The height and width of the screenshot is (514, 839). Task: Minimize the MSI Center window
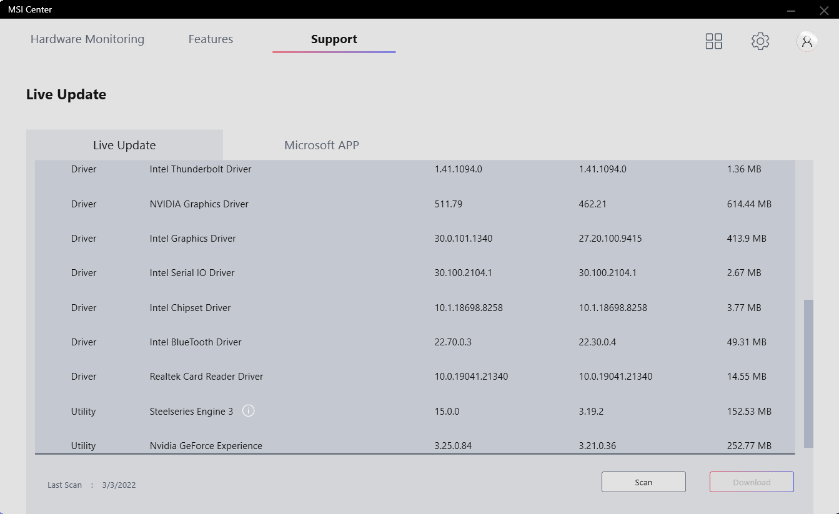(x=792, y=10)
